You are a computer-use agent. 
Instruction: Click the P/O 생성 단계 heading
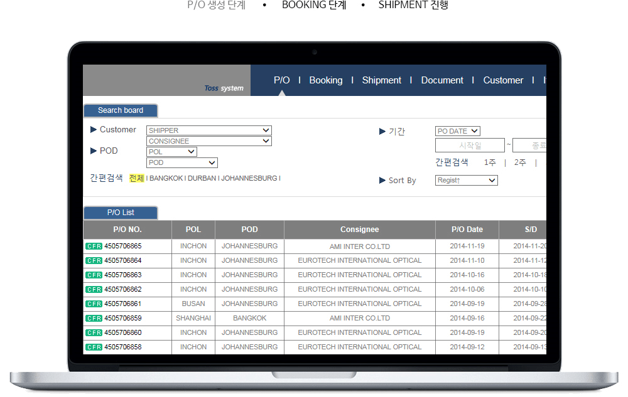point(216,5)
